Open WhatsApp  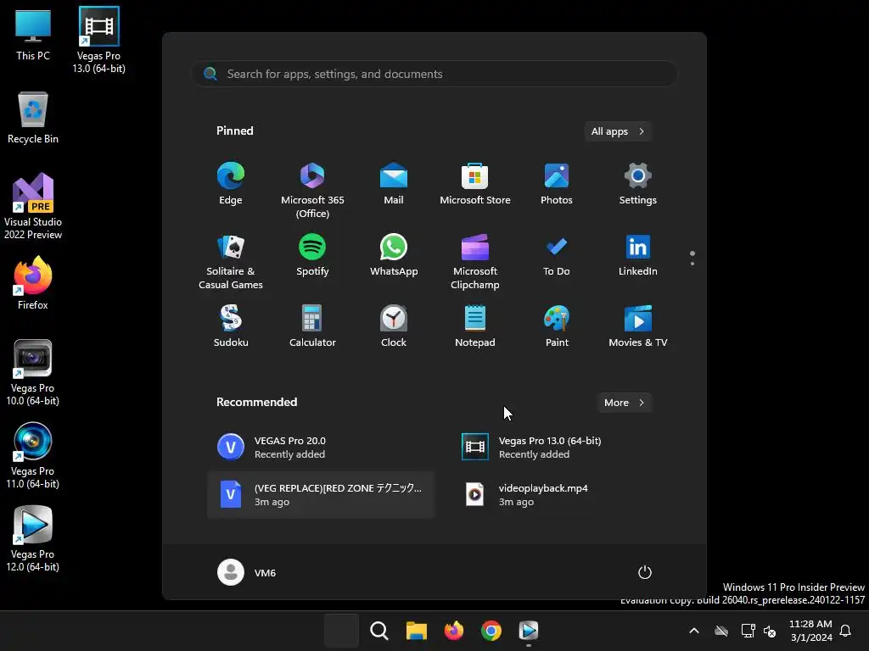[394, 256]
